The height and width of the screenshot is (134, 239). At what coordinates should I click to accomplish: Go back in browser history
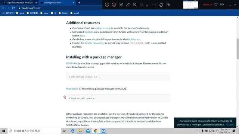tap(3, 8)
